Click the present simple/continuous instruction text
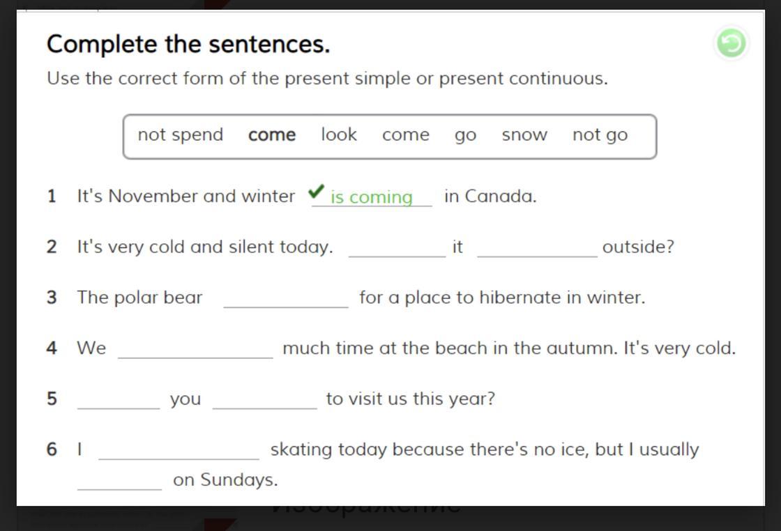 tap(327, 79)
